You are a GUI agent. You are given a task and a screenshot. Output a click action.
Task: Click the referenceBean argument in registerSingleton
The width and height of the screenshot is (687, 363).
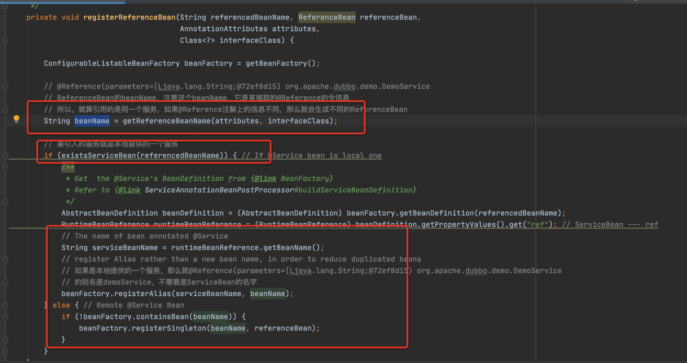tap(283, 328)
